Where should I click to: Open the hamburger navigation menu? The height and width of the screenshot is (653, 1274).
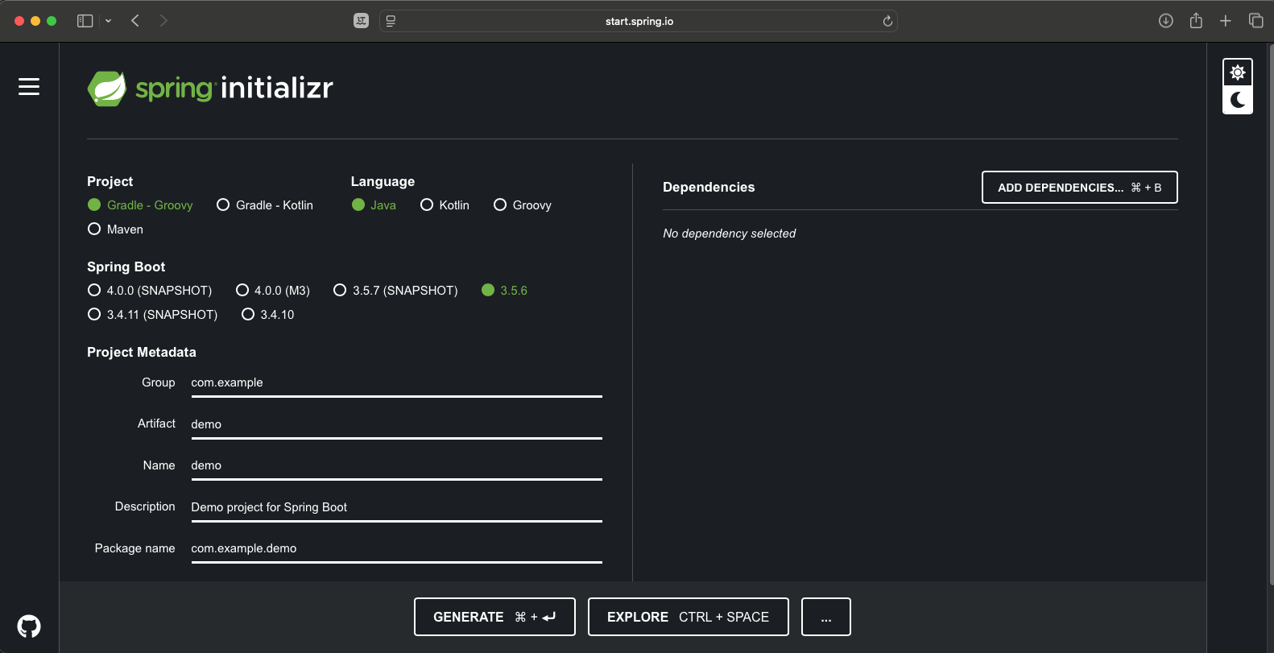point(29,86)
